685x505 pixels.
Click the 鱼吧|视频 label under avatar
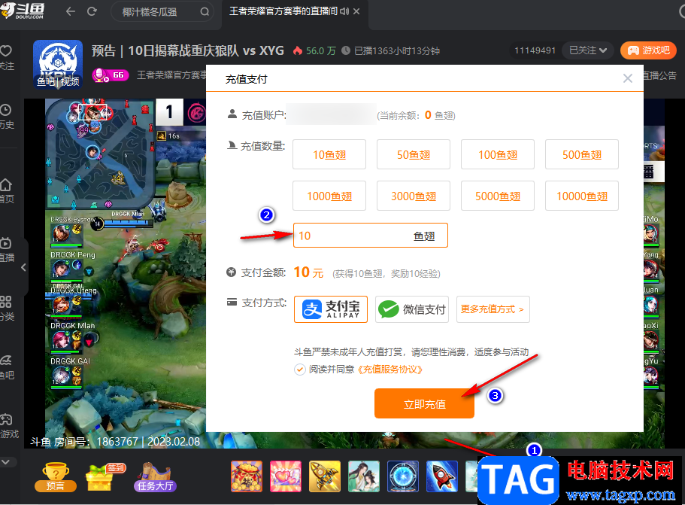point(58,82)
